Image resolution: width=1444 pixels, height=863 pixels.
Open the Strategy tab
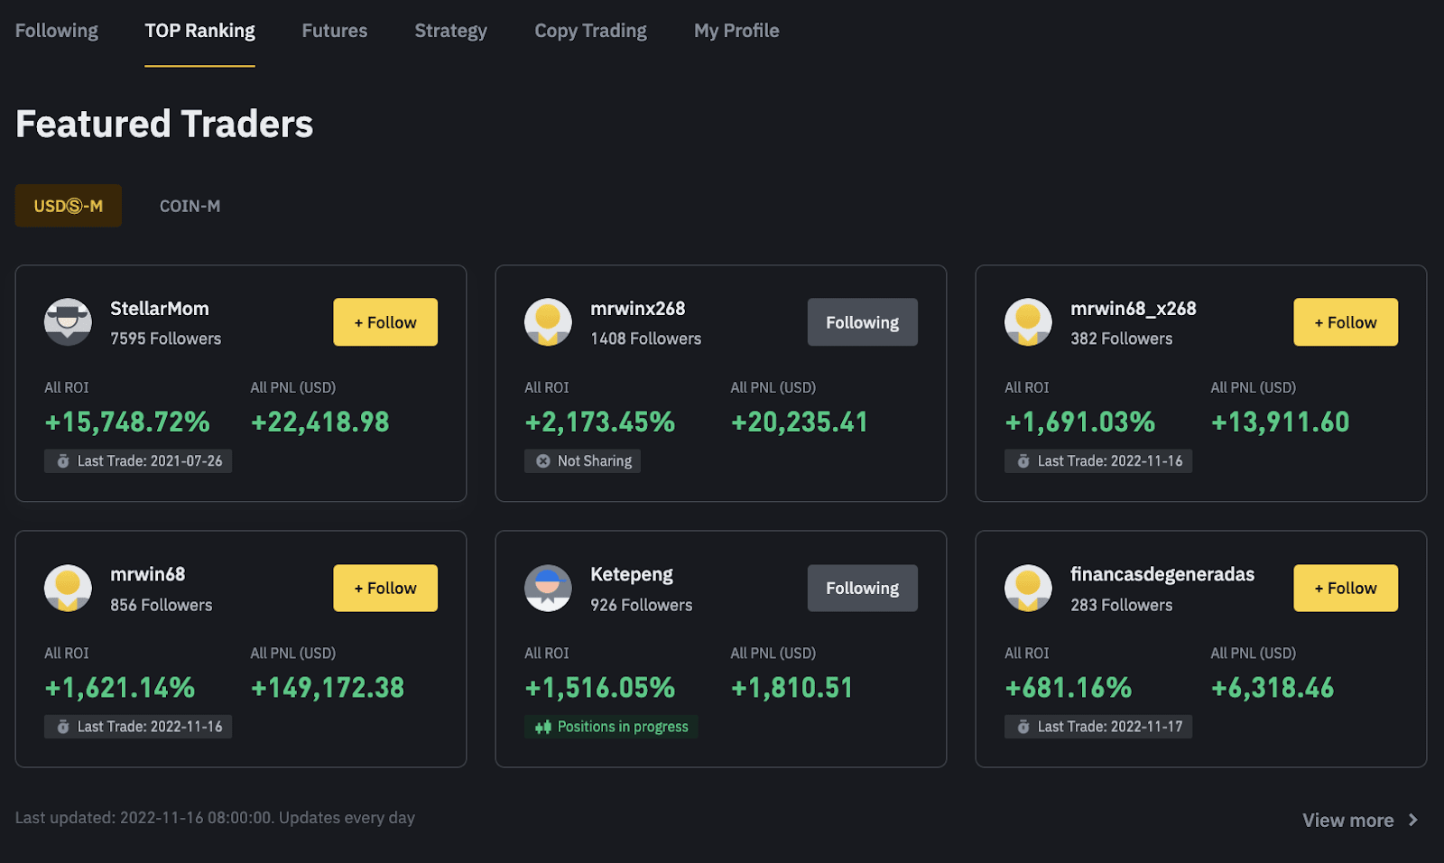tap(450, 30)
